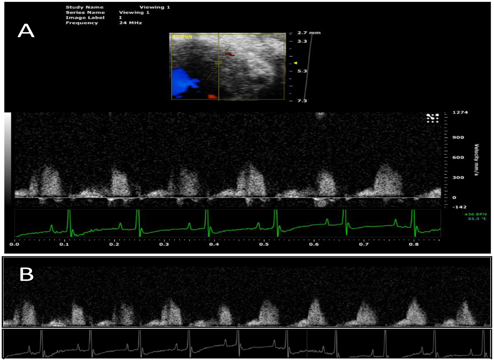Click the small red flow spot near gate
Image resolution: width=494 pixels, height=361 pixels.
(230, 54)
